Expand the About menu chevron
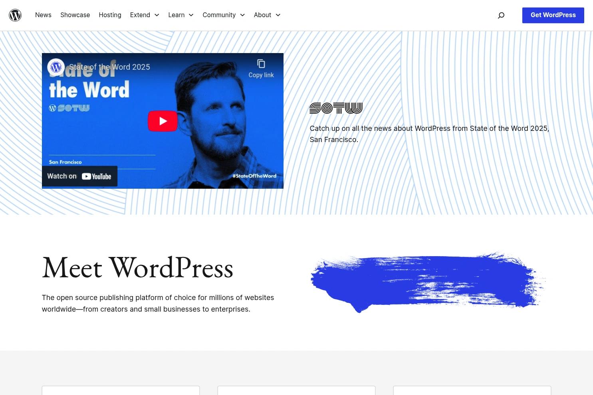The height and width of the screenshot is (395, 593). (x=278, y=15)
